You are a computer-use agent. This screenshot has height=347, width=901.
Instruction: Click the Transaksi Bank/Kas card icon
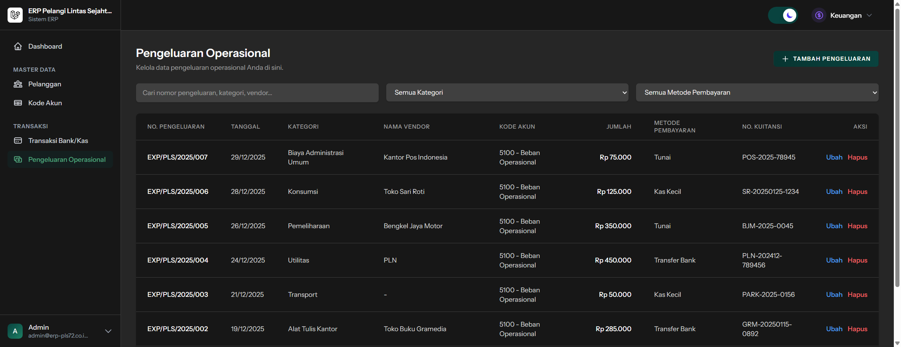(18, 141)
